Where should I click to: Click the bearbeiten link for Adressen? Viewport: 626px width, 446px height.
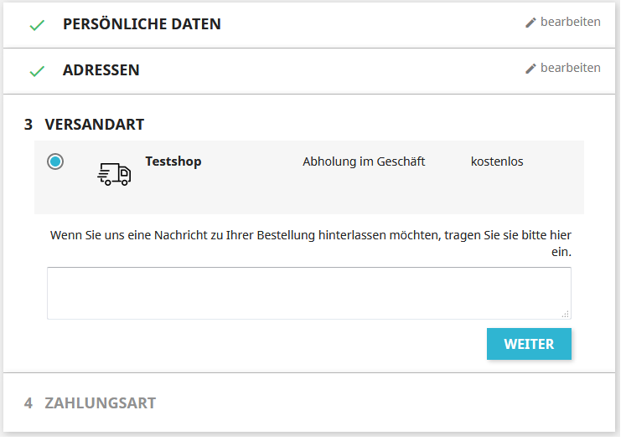click(x=570, y=69)
